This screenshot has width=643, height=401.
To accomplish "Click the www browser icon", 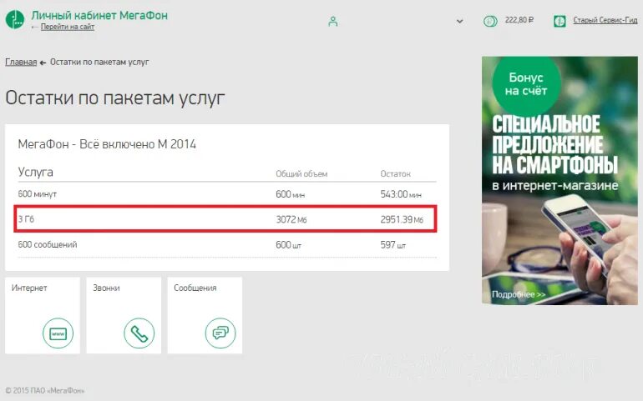I will coord(58,333).
